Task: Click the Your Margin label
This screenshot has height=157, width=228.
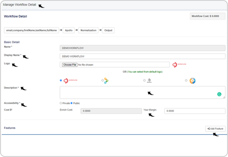Action: tap(150, 110)
